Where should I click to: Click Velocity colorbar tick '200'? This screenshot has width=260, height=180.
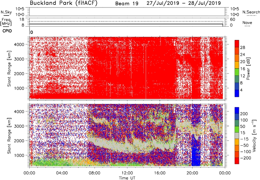(244, 114)
